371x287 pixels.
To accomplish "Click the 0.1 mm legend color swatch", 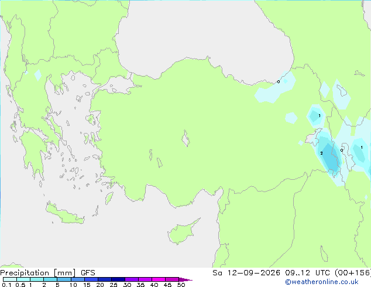I will (x=10, y=279).
